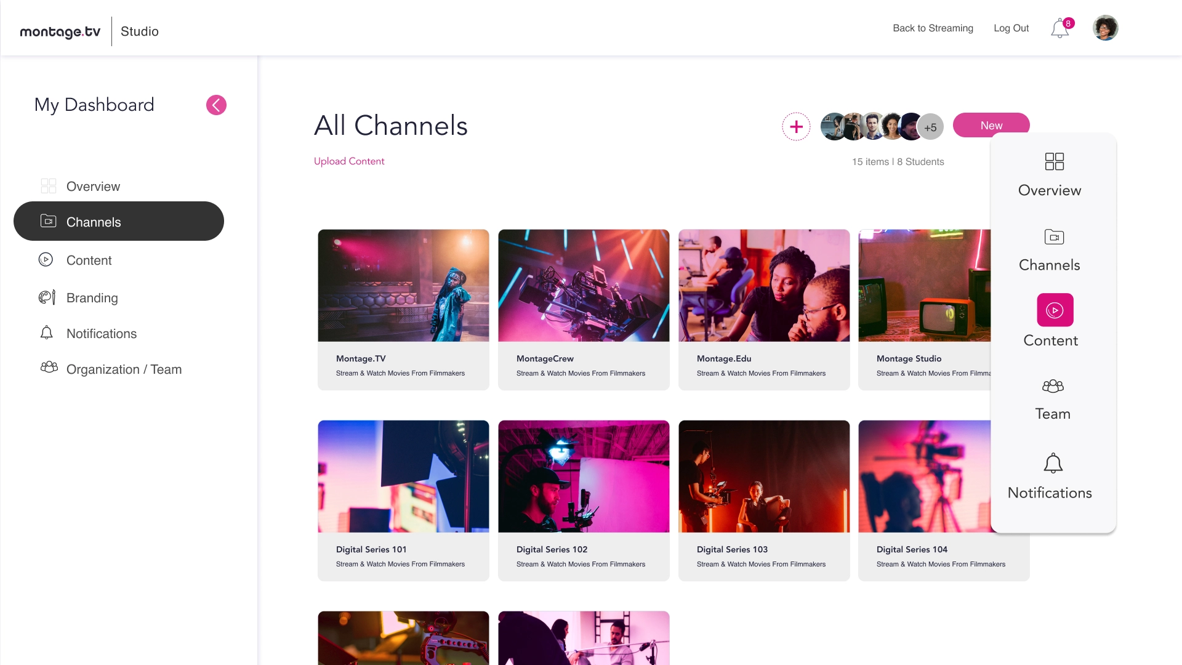
Task: Click the pink New button
Action: [991, 125]
